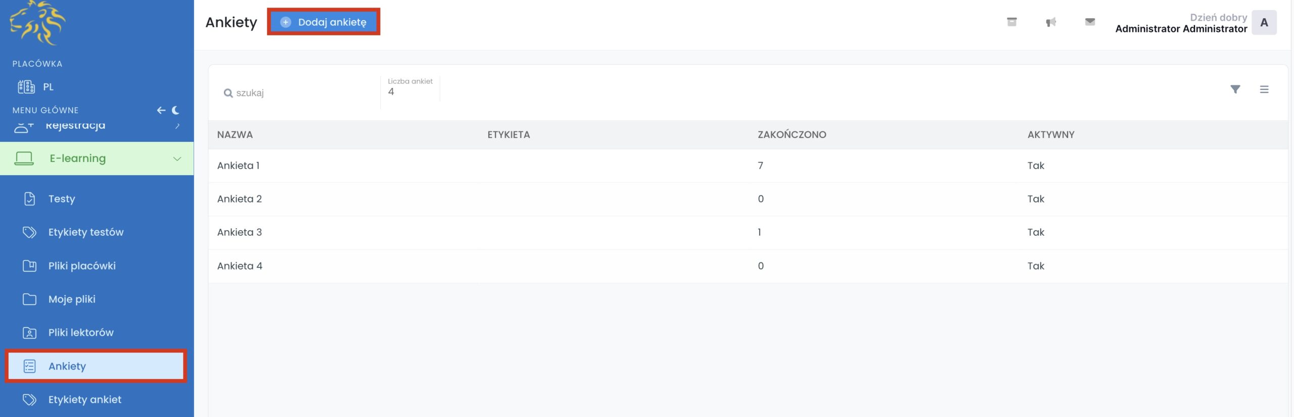Open Testy in the sidebar
The width and height of the screenshot is (1294, 417).
tap(62, 199)
